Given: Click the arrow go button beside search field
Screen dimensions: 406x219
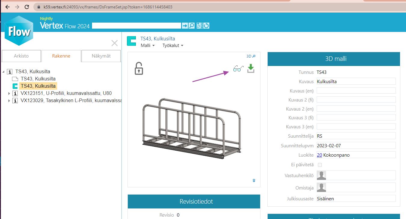Looking at the screenshot, I should pyautogui.click(x=185, y=26).
